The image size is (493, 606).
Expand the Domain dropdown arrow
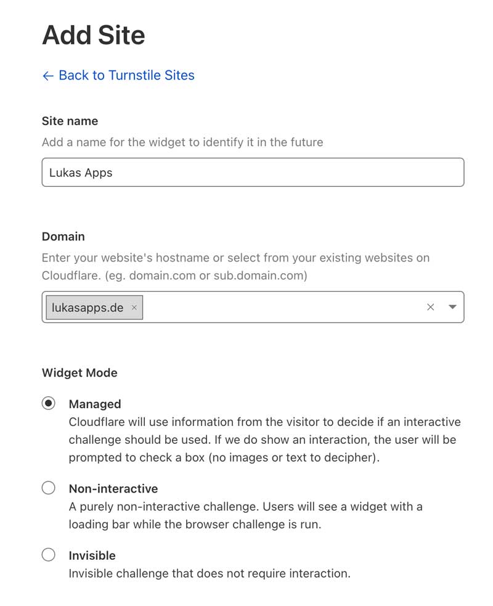pos(452,307)
